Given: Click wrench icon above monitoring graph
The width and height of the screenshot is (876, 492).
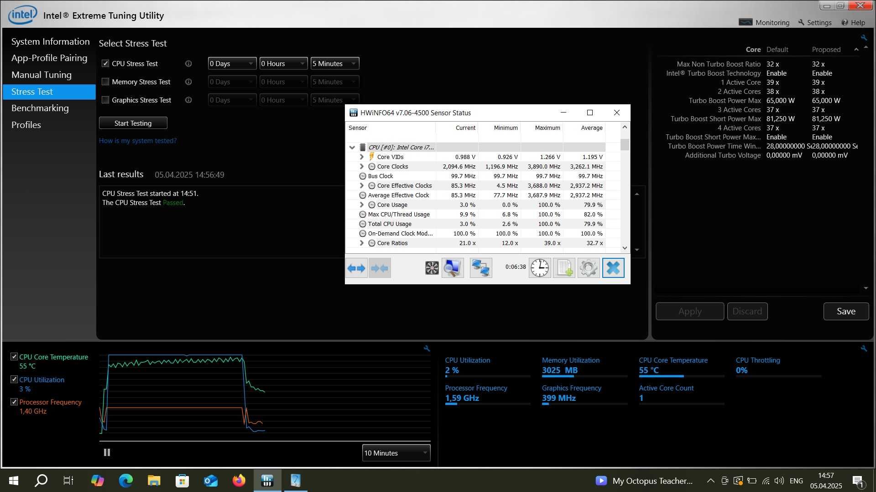Looking at the screenshot, I should (427, 348).
